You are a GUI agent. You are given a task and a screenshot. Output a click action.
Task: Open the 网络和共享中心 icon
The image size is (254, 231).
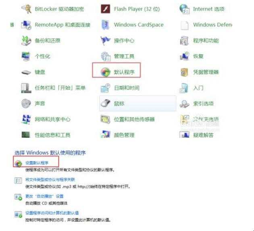coord(26,119)
